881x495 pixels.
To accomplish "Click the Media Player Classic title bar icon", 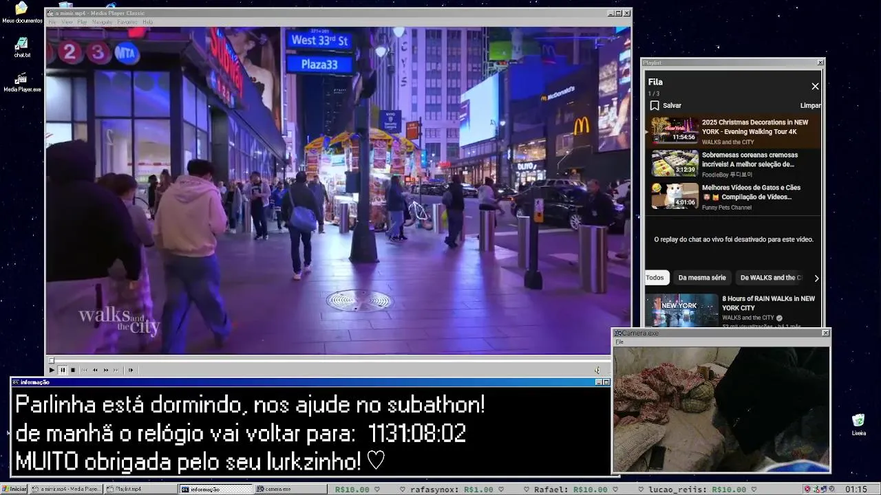I will pos(50,13).
